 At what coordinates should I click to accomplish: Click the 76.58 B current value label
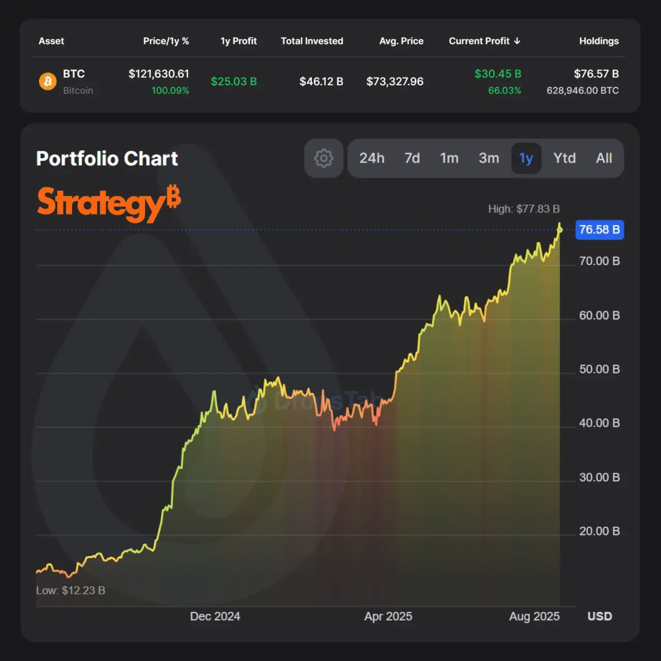[600, 229]
